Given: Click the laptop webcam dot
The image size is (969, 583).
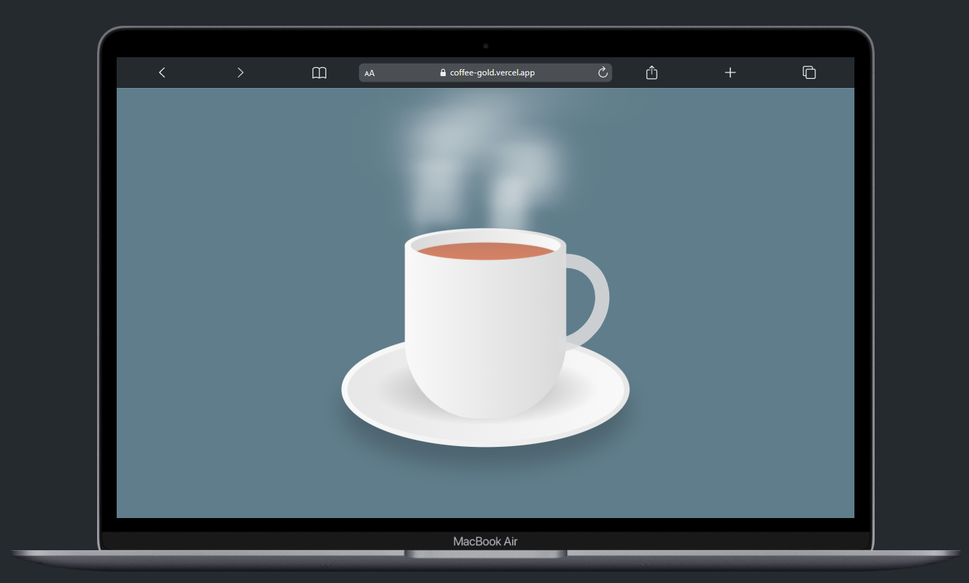Looking at the screenshot, I should pyautogui.click(x=485, y=46).
